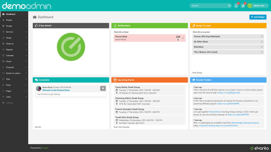
Task: Open the songs music note in header
Action: (243, 6)
